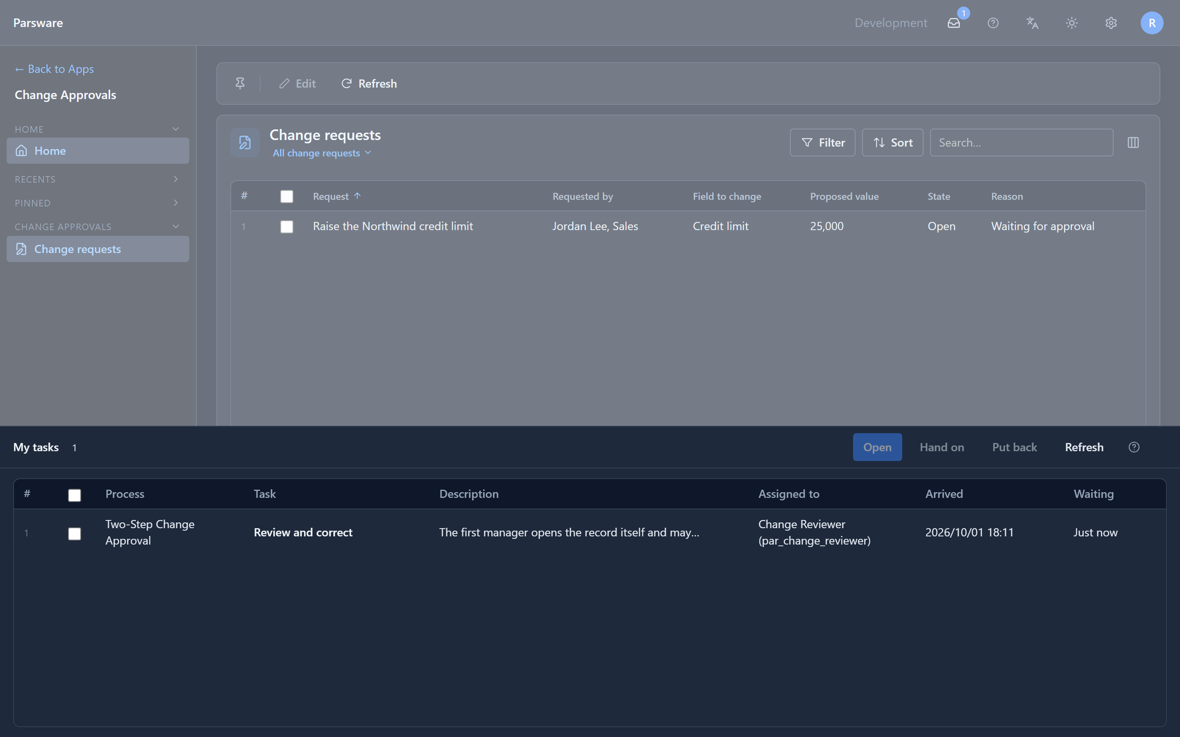Image resolution: width=1180 pixels, height=737 pixels.
Task: Click Put back in My tasks
Action: [x=1014, y=447]
